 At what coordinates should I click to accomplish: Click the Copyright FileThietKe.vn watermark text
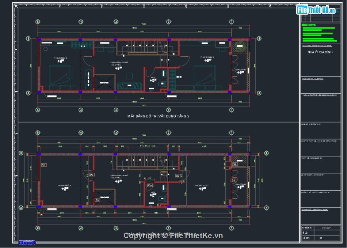173,236
